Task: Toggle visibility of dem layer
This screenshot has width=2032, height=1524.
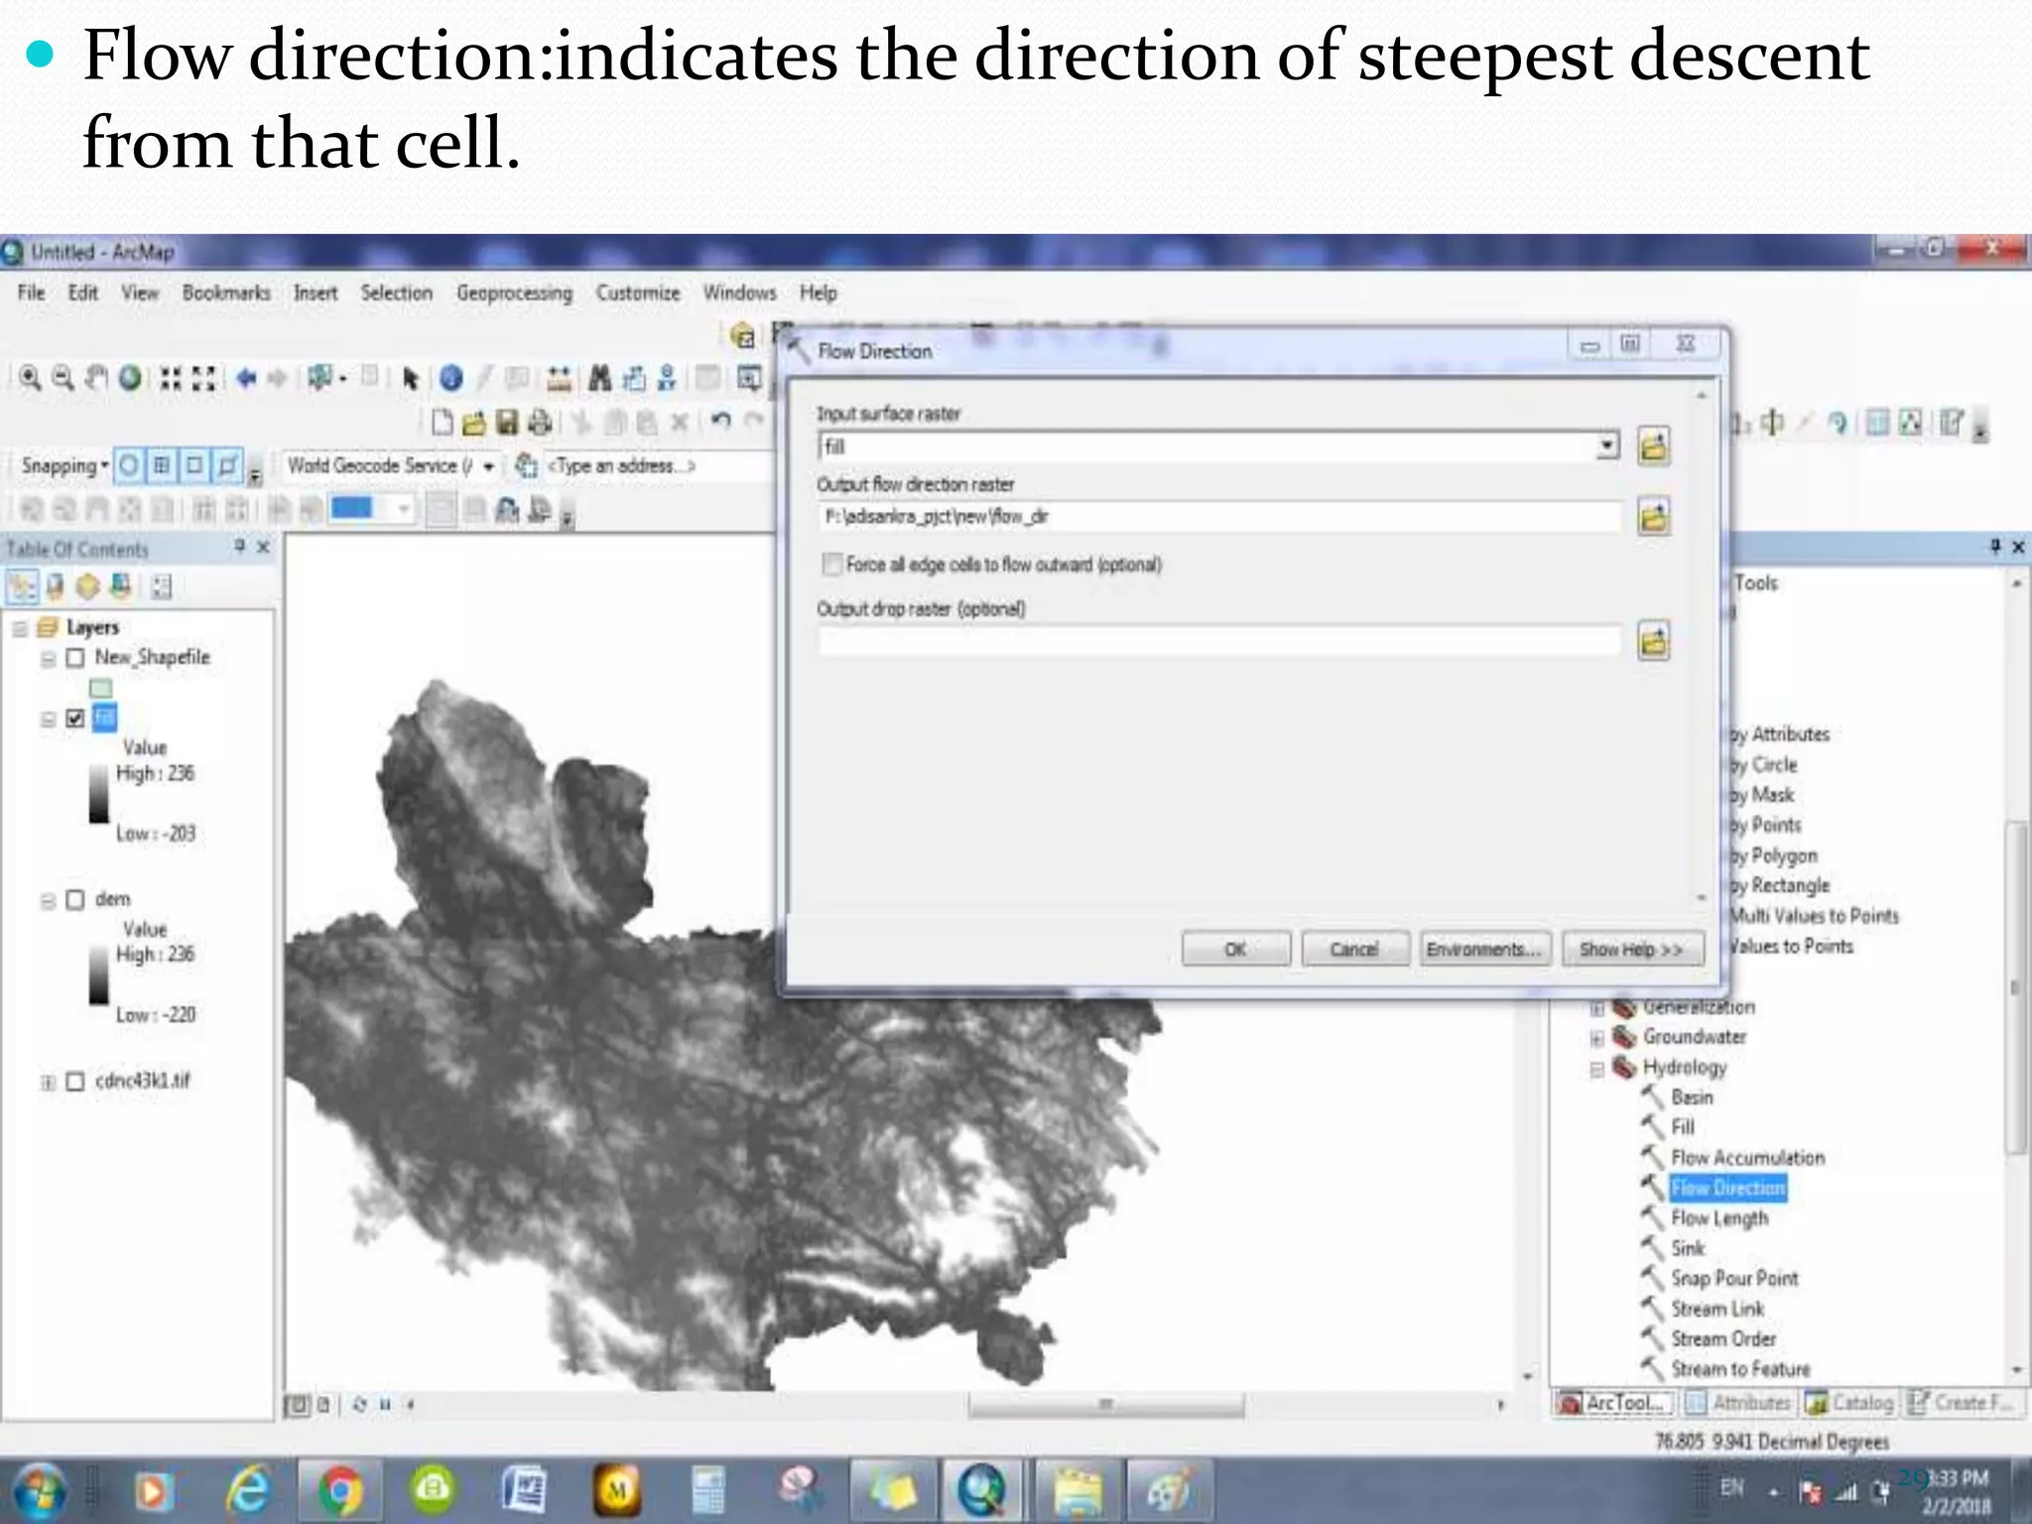Action: (x=75, y=900)
